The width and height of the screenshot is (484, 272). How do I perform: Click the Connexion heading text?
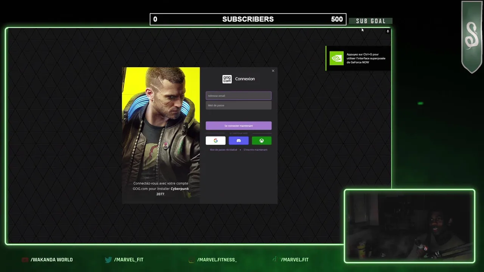coord(245,79)
